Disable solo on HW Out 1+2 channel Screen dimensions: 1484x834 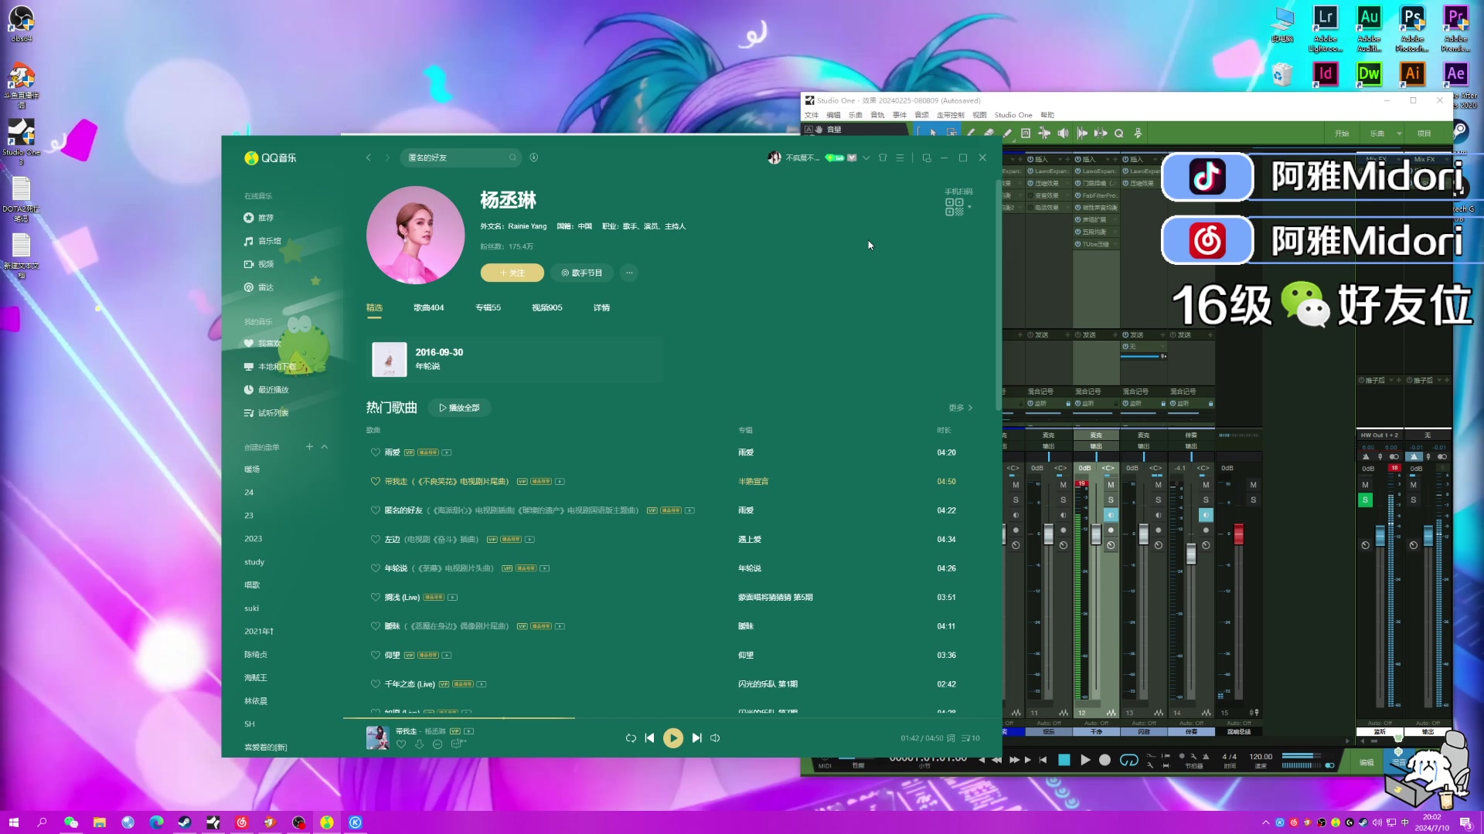pyautogui.click(x=1365, y=500)
